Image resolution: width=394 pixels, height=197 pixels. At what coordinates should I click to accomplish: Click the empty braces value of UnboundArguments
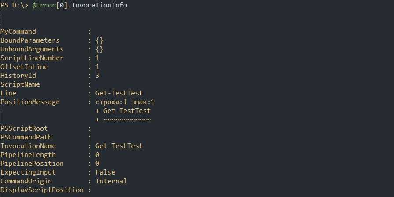(99, 49)
